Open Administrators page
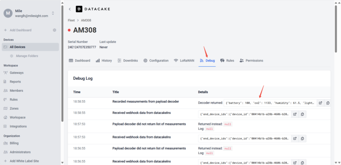 pos(20,152)
